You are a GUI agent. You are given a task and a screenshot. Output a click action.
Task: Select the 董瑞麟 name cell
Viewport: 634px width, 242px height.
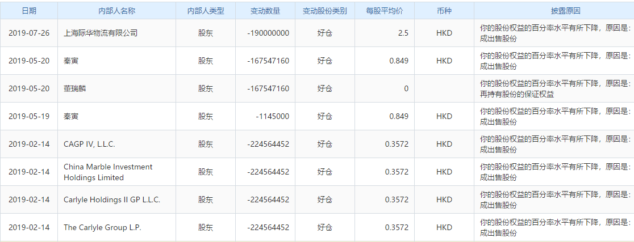(x=116, y=88)
